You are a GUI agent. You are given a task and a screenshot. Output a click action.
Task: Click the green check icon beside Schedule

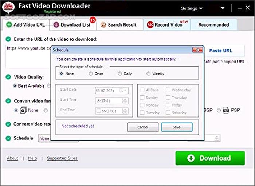8,138
